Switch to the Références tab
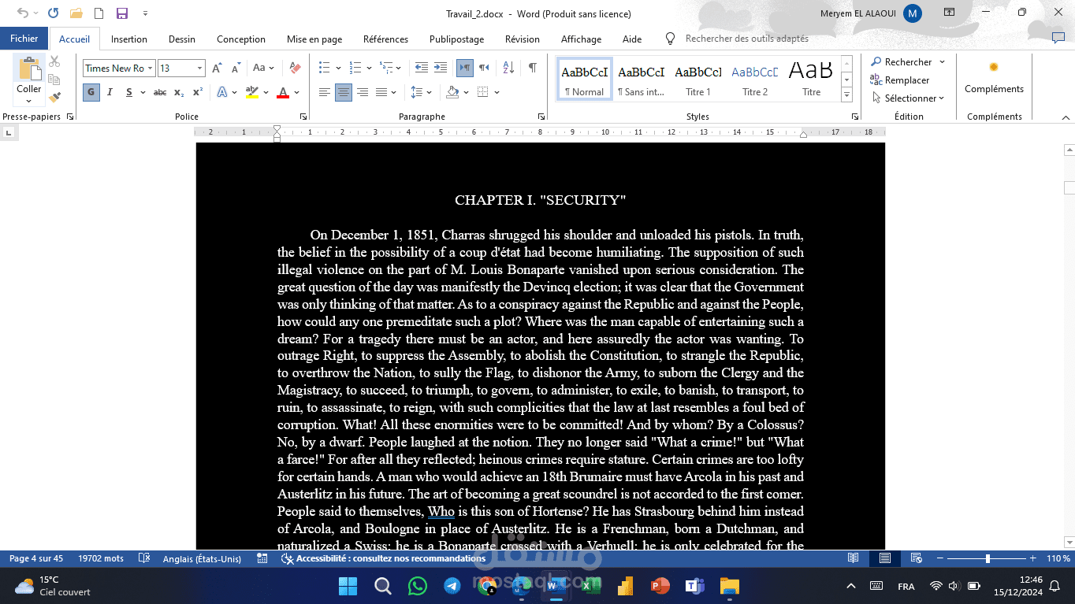The image size is (1075, 604). coord(385,39)
